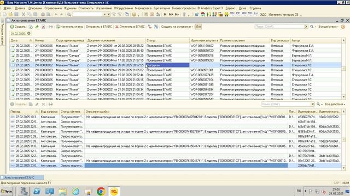
Task: Click the Выгружен status cell in highlighted row
Action: pyautogui.click(x=167, y=65)
